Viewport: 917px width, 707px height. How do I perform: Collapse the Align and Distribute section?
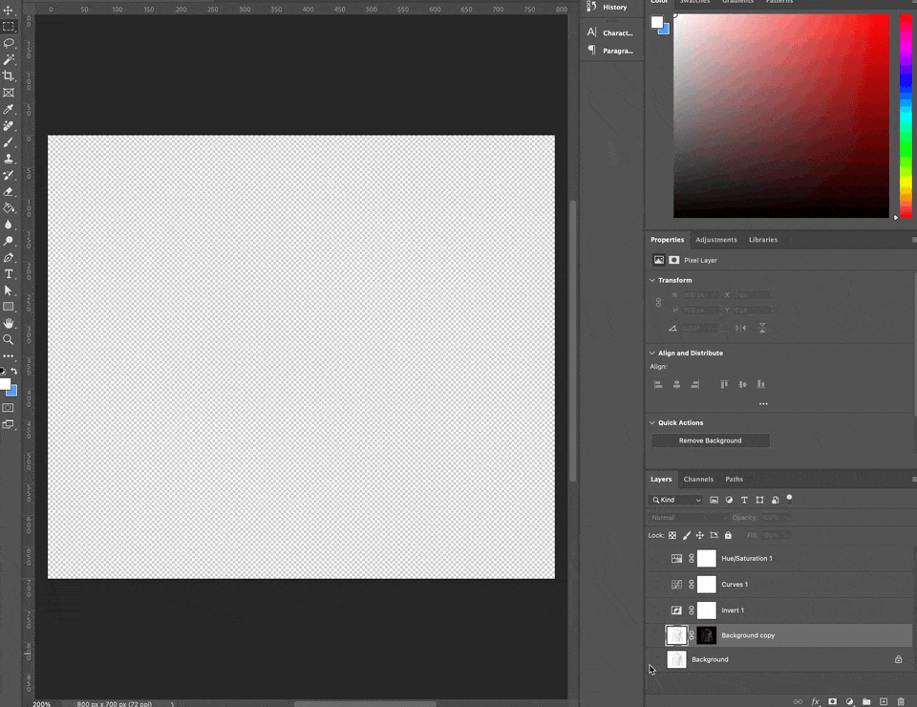[652, 353]
